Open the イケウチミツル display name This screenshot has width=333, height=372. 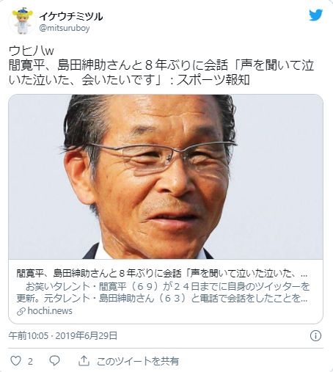click(70, 16)
